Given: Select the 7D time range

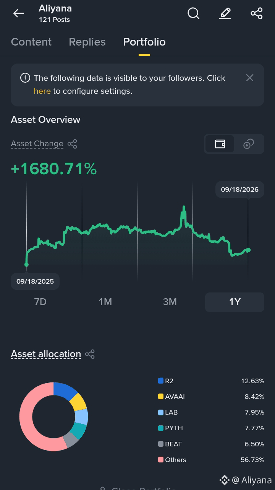Looking at the screenshot, I should click(40, 302).
